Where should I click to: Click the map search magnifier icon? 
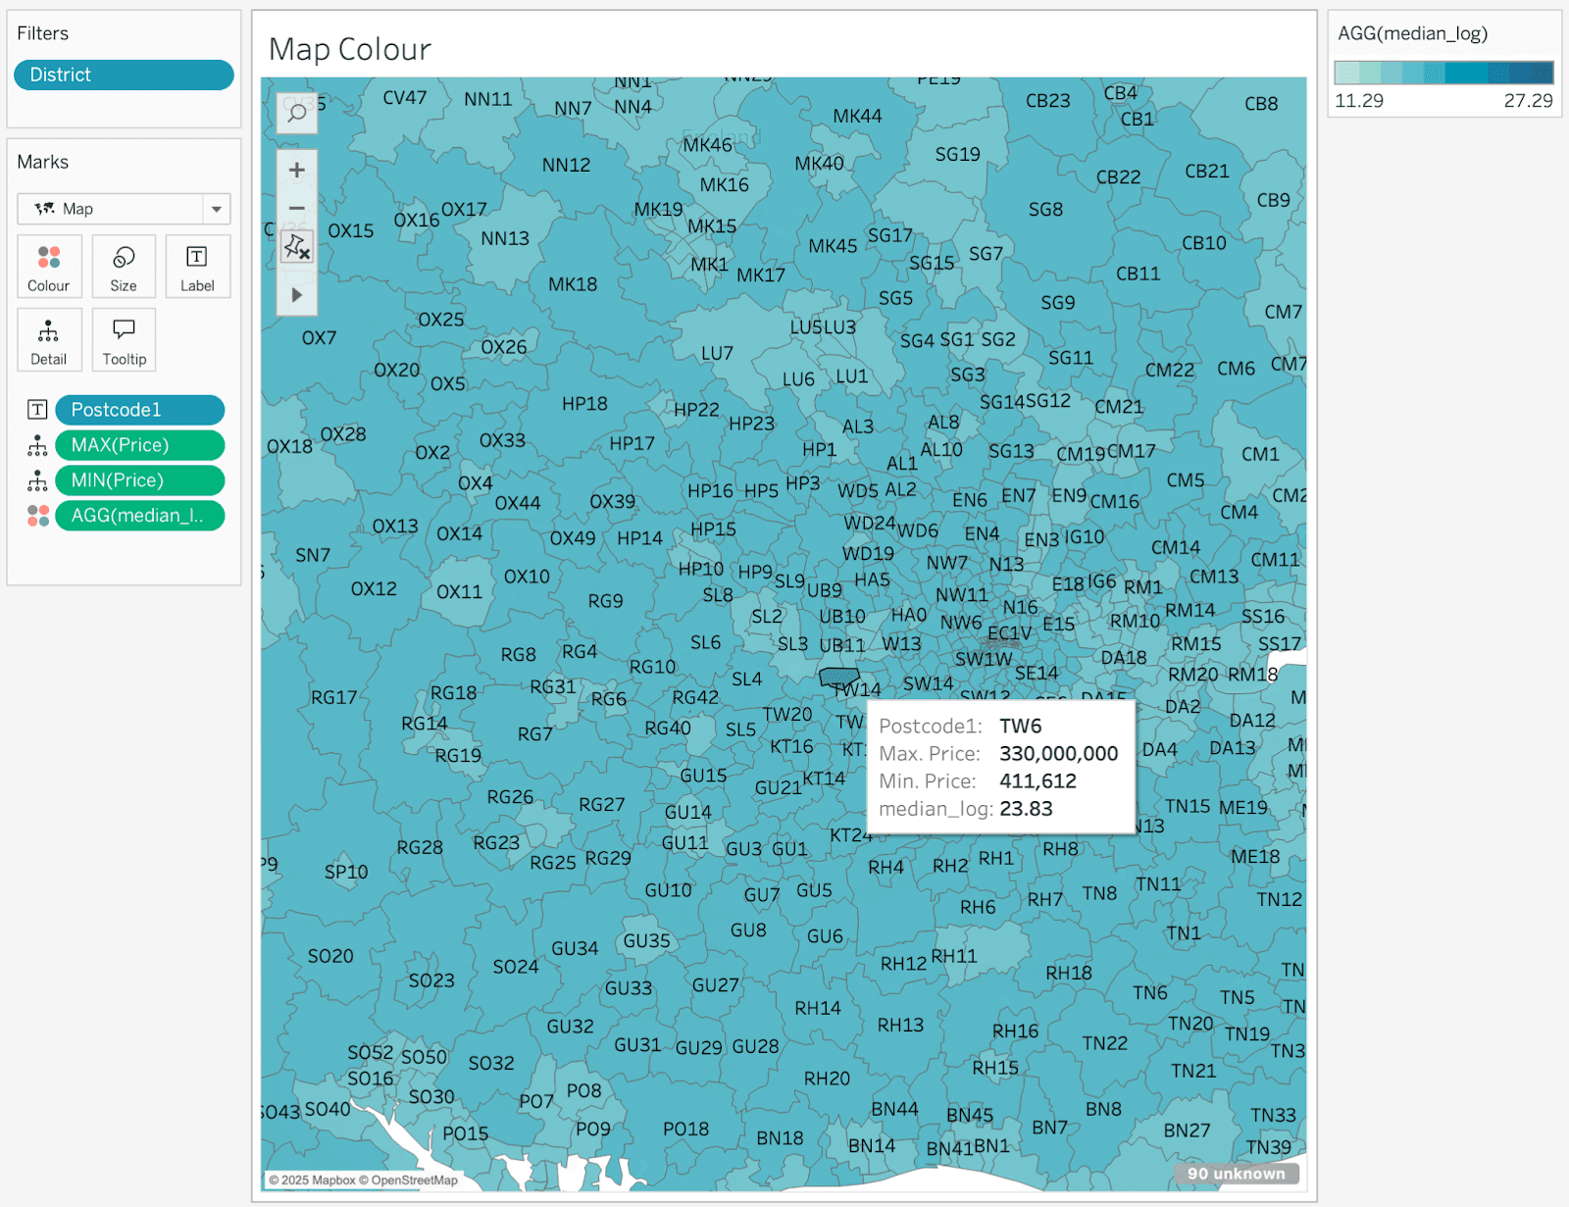tap(296, 113)
